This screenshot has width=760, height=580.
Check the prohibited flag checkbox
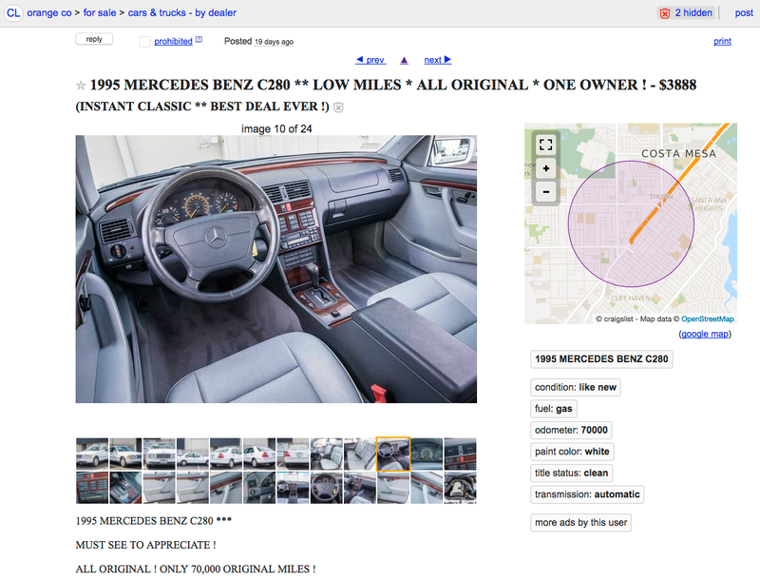pyautogui.click(x=144, y=42)
